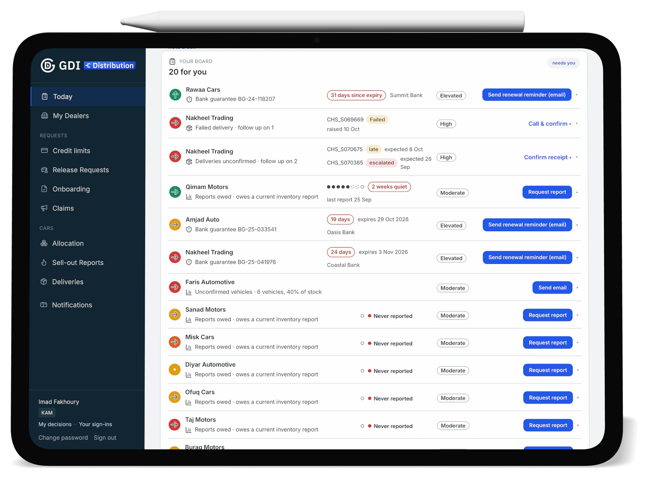Screen dimensions: 648x479
Task: Click Rawaa Cars green up-arrow status icon
Action: 175,94
